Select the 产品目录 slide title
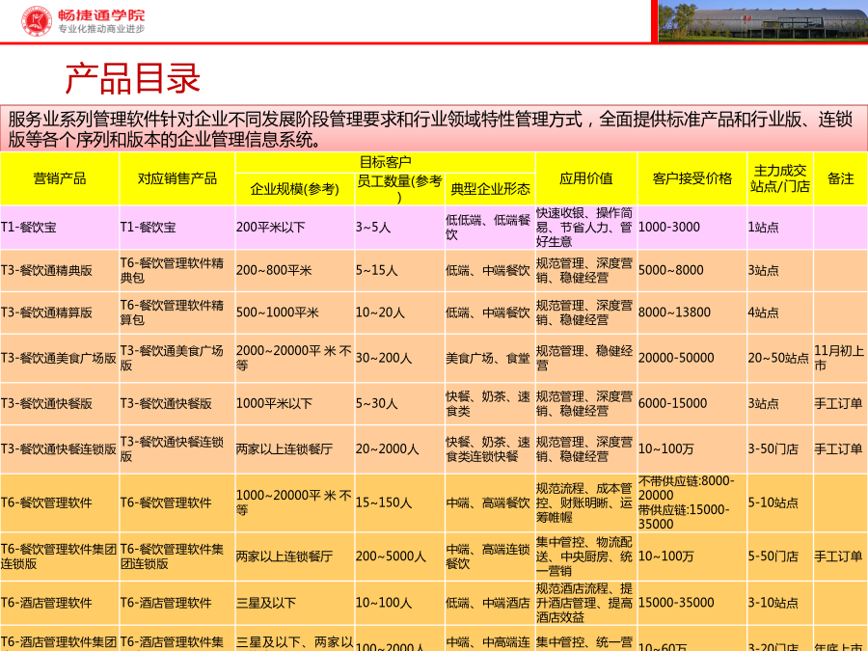The height and width of the screenshot is (651, 868). [x=132, y=78]
